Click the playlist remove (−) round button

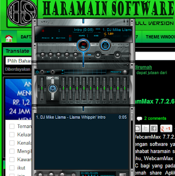coord(51,174)
